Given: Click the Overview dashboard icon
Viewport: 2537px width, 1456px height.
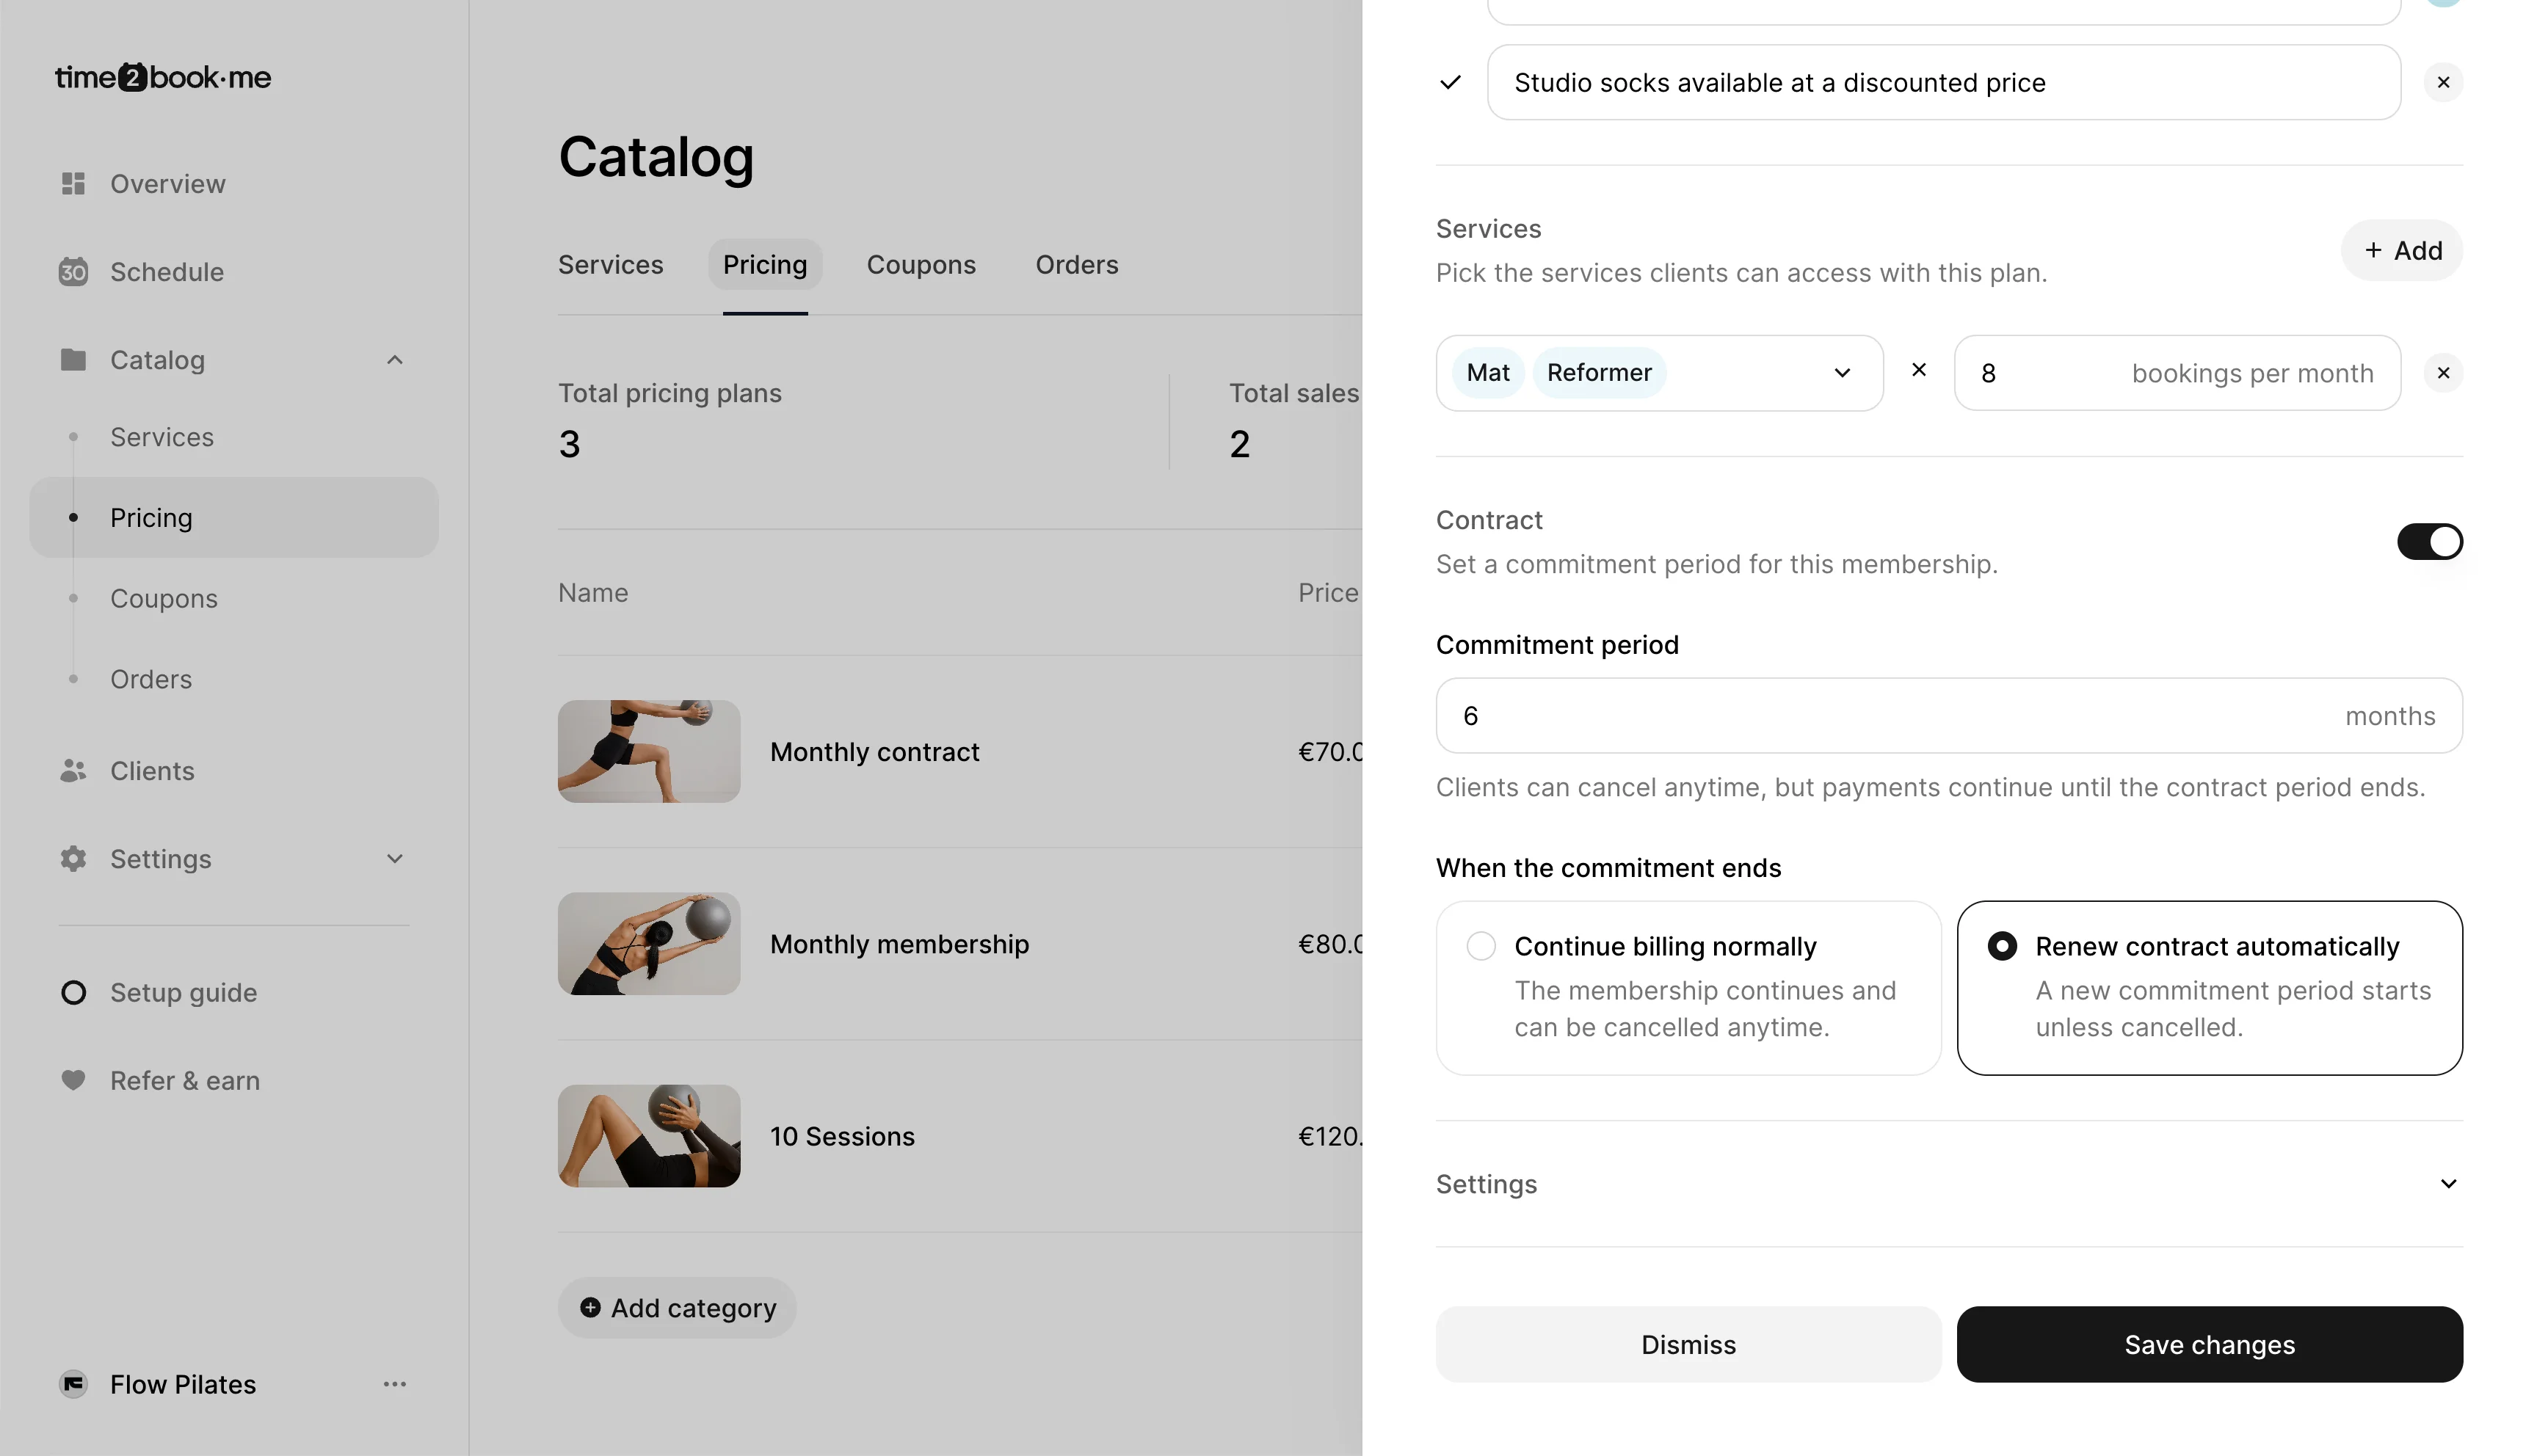Looking at the screenshot, I should (x=73, y=184).
